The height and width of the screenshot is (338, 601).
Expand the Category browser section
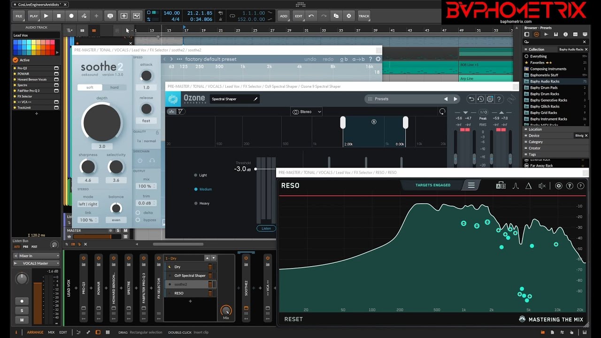pos(556,142)
